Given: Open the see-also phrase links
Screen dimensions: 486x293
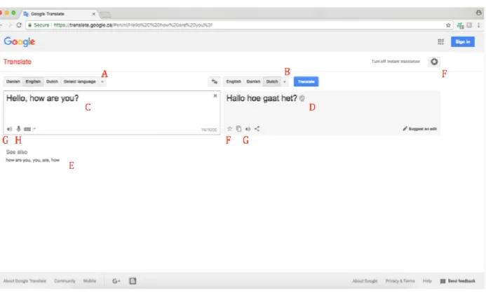Looking at the screenshot, I should [33, 160].
